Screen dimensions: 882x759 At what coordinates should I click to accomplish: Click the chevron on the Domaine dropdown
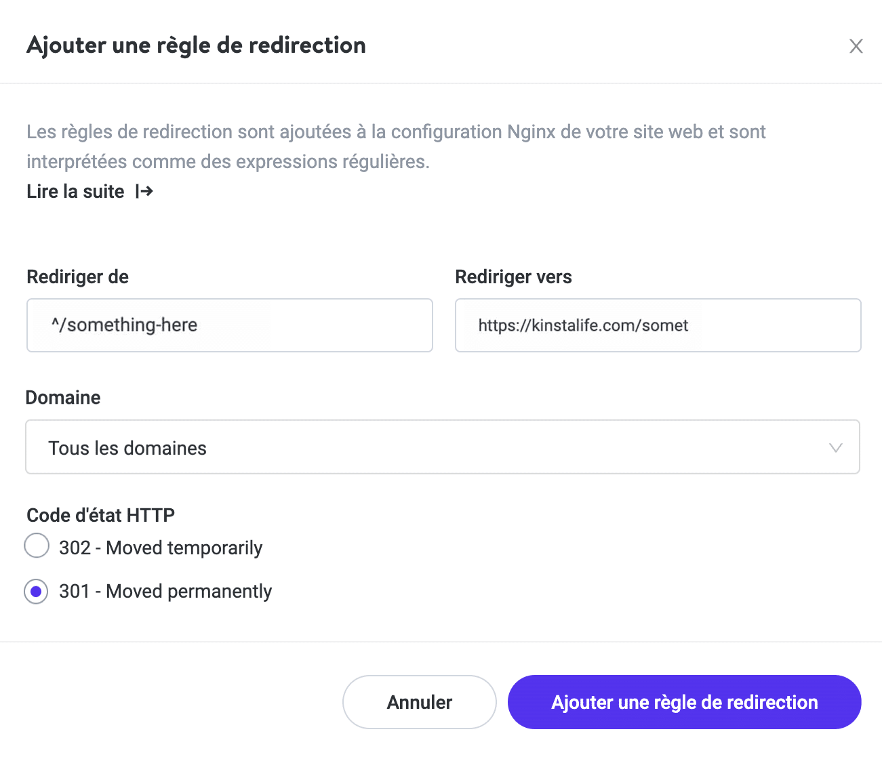click(836, 447)
